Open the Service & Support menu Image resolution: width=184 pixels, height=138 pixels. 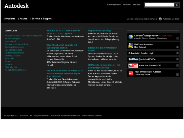pos(42,19)
